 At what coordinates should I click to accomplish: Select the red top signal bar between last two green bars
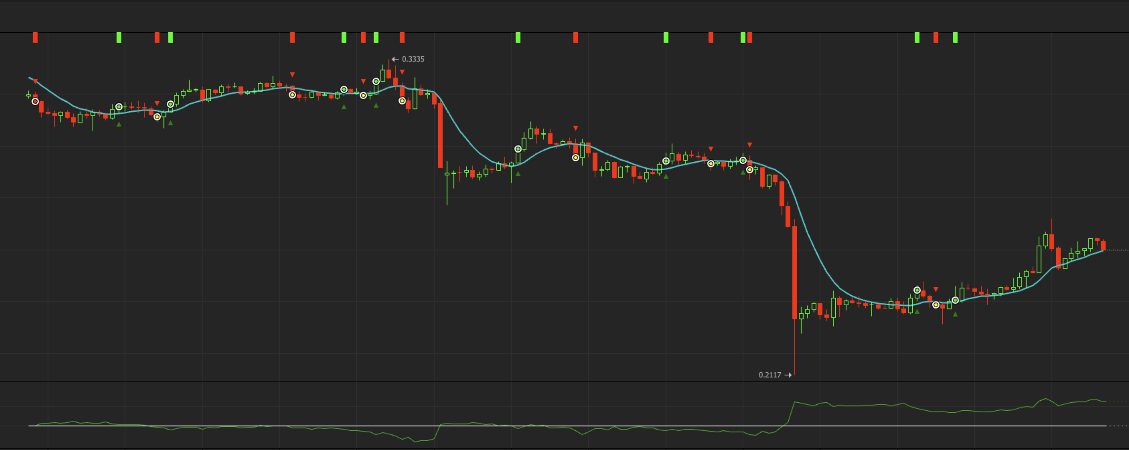936,38
